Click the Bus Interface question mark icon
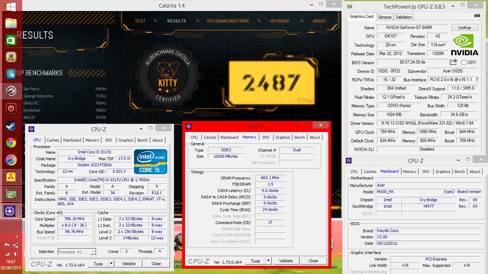488x274 pixels. (477, 80)
